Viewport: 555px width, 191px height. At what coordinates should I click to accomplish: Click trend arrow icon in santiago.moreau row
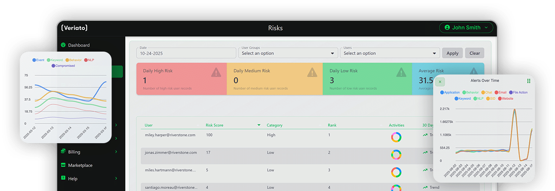point(425,187)
